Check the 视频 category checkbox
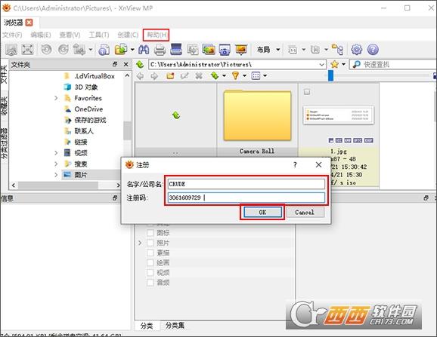The height and width of the screenshot is (337, 437). [x=150, y=273]
